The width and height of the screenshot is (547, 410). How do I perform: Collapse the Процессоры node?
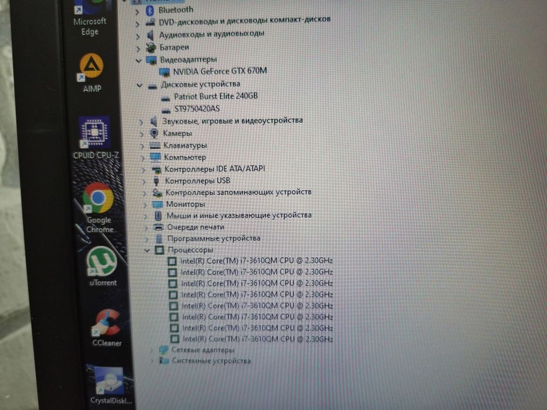click(x=147, y=250)
